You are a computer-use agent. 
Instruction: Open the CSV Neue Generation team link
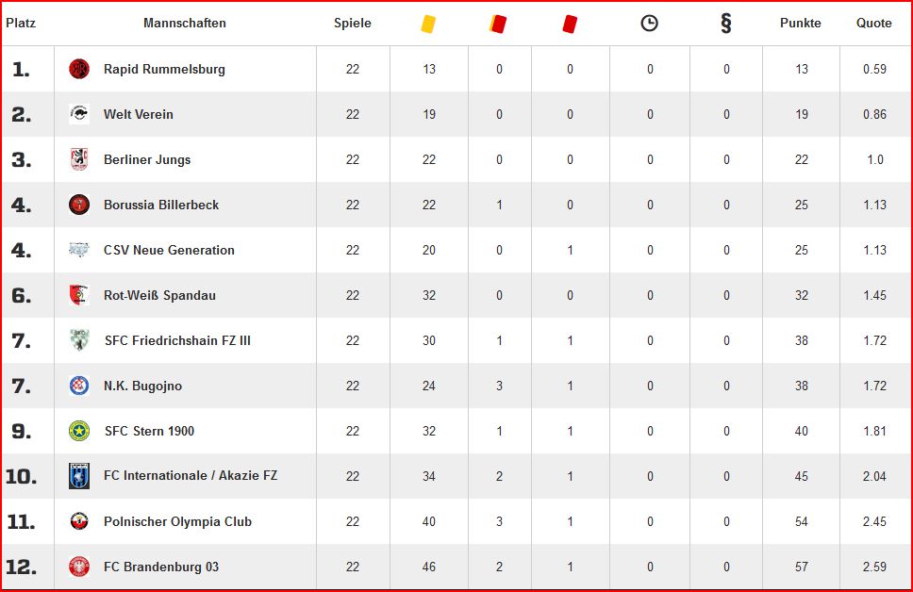tap(169, 251)
